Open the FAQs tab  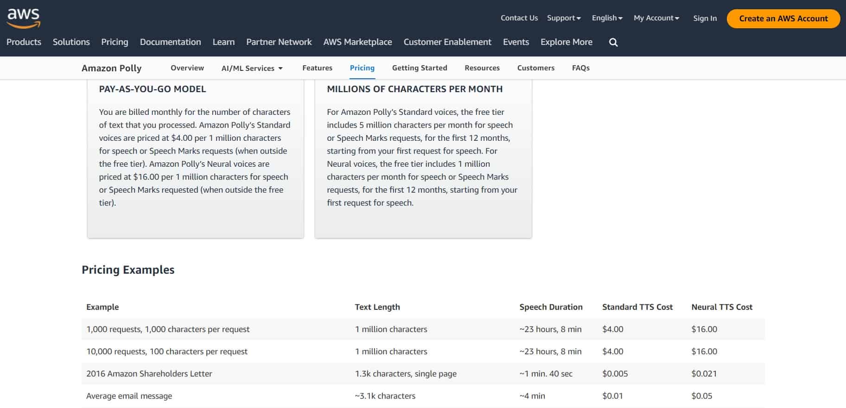click(581, 68)
